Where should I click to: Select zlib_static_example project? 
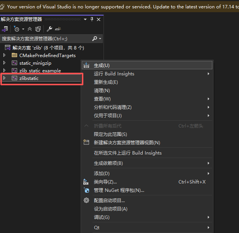pyautogui.click(x=40, y=70)
